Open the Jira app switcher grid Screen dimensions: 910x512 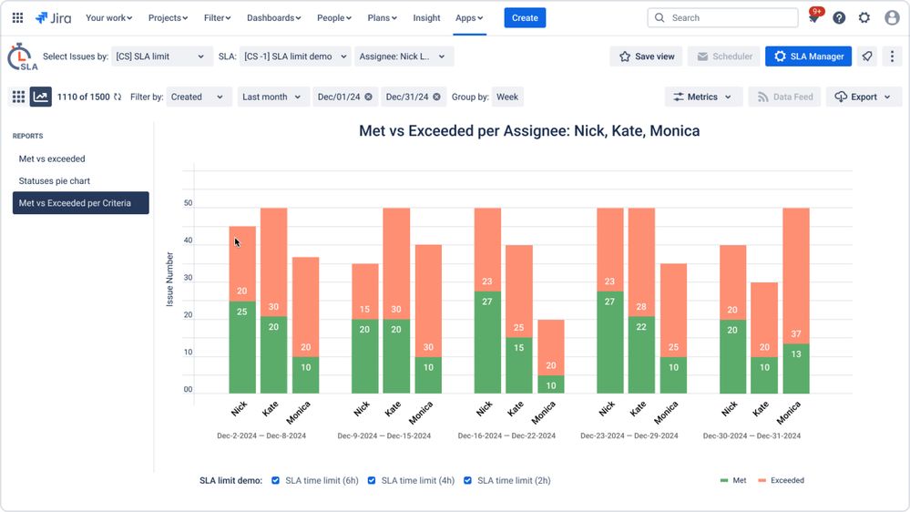coord(17,18)
